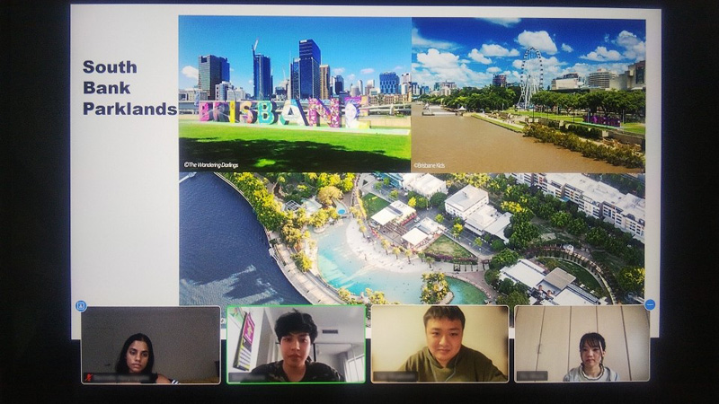This screenshot has width=719, height=404.
Task: Click the colorful BRISBANE sign photo
Action: [x=295, y=94]
